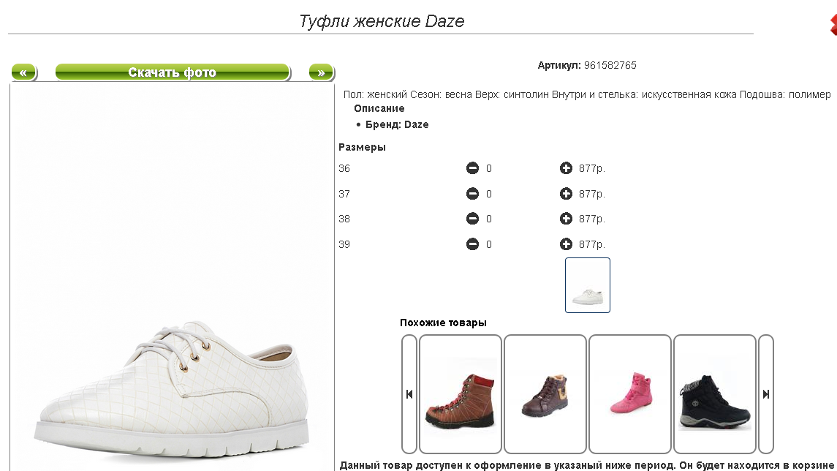Click the large white shoe photo
The height and width of the screenshot is (471, 837).
[172, 366]
